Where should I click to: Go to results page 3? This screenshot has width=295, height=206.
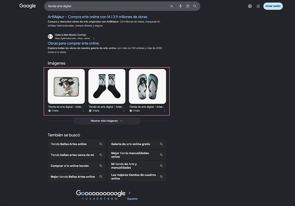click(90, 199)
